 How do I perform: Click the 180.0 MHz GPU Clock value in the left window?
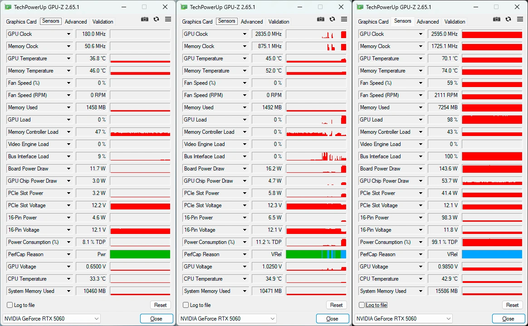[x=91, y=34]
